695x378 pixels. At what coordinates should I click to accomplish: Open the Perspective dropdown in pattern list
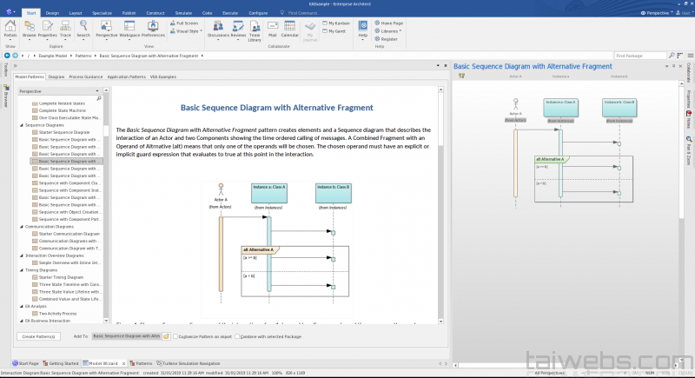tap(61, 90)
